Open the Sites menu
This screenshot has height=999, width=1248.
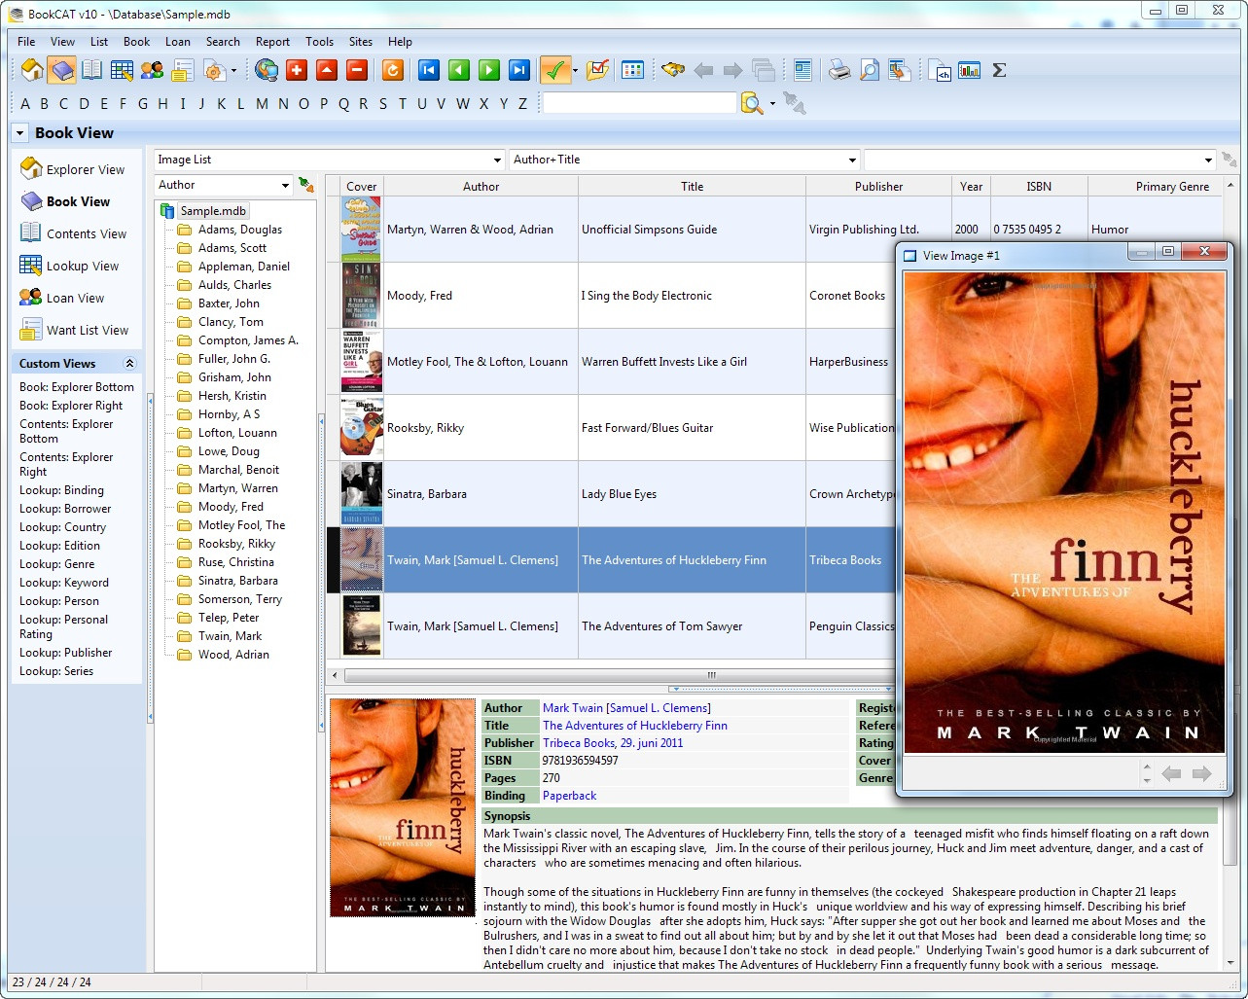(x=361, y=42)
